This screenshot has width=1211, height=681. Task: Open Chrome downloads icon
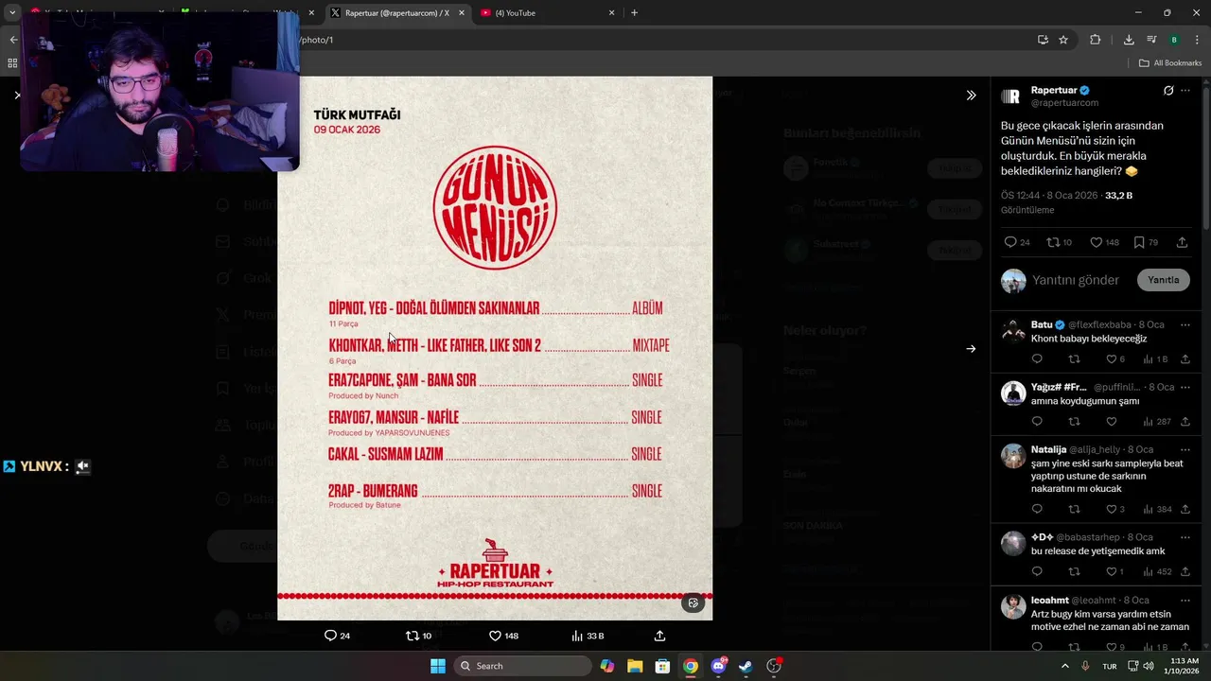click(1129, 40)
